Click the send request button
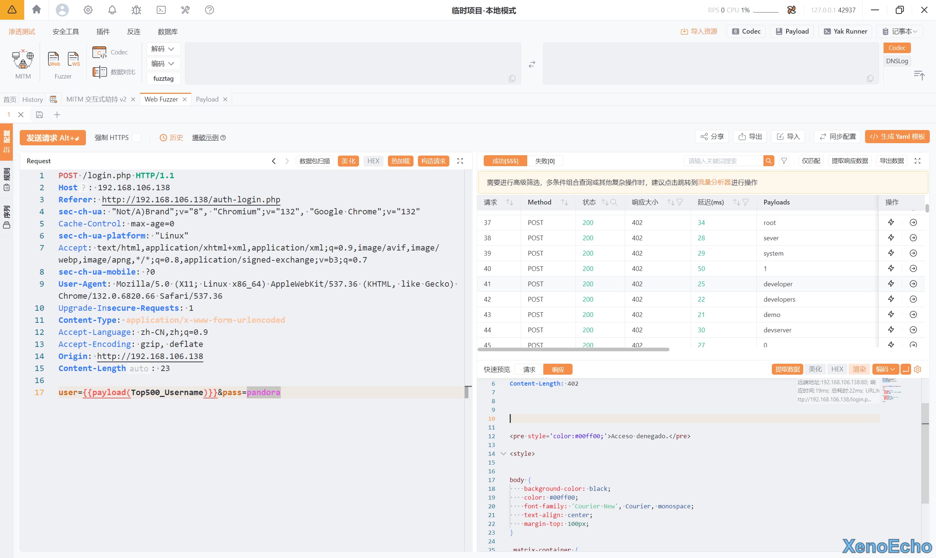 [x=53, y=138]
